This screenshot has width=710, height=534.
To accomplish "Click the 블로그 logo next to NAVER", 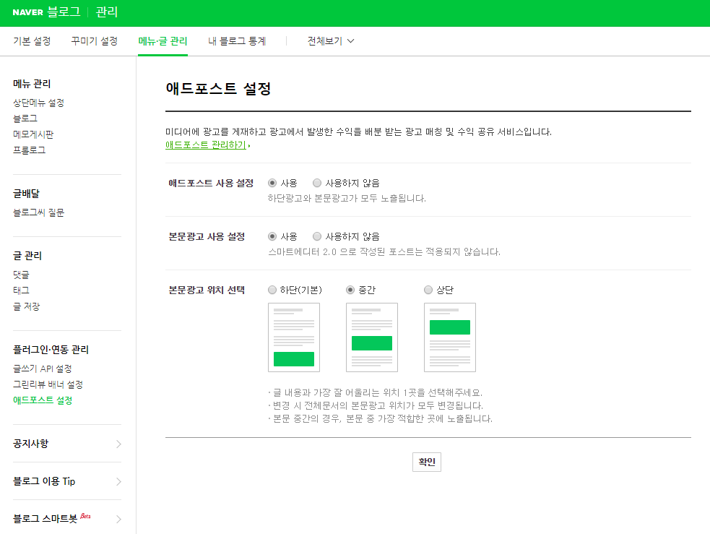I will 62,12.
